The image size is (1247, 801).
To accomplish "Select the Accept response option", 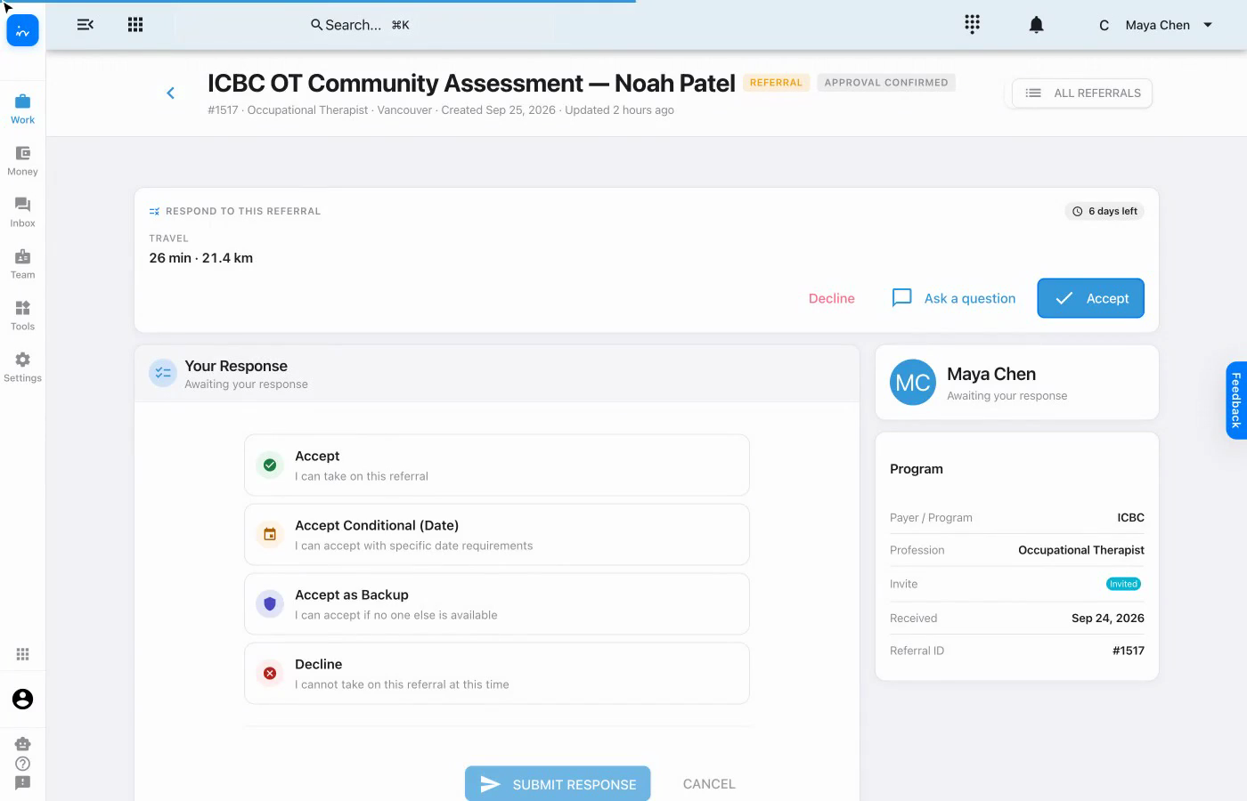I will [497, 465].
